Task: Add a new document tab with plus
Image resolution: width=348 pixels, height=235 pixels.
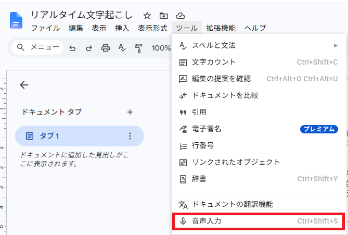Action: click(x=130, y=112)
